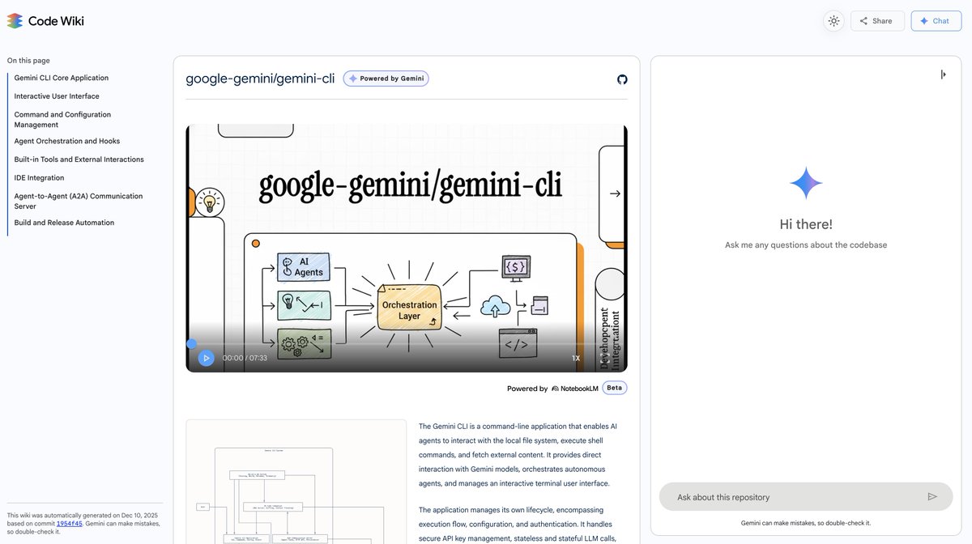972x544 pixels.
Task: Open the Chat button in header
Action: [936, 21]
